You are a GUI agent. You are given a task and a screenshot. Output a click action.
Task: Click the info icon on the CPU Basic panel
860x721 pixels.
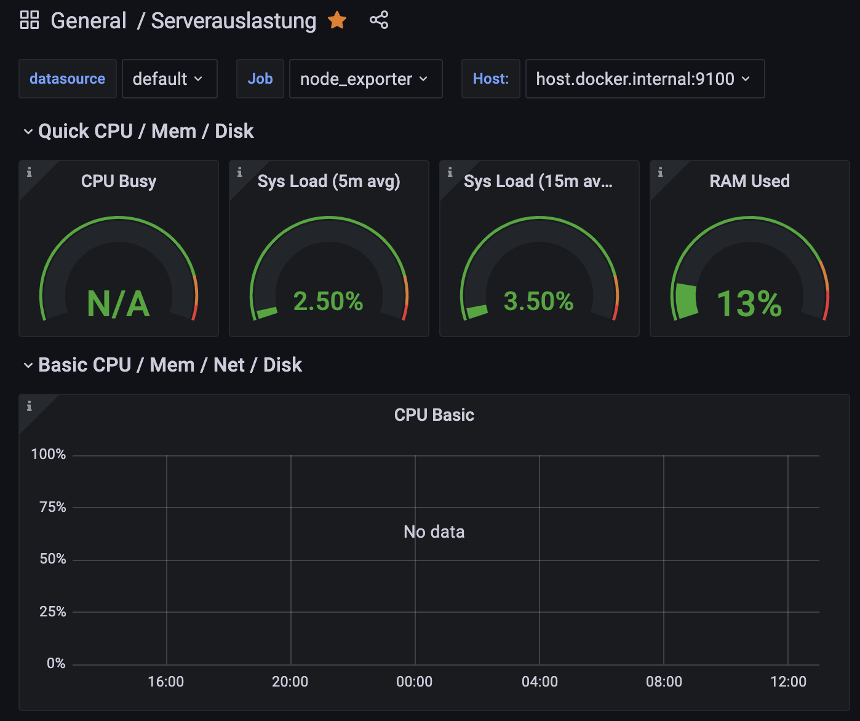tap(30, 407)
